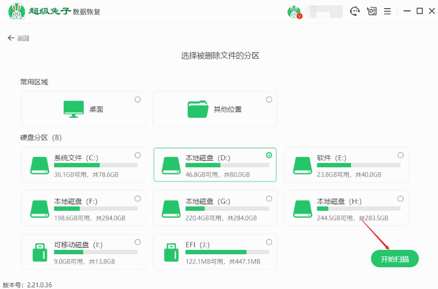Click the 桌面 label
This screenshot has height=289, width=438.
tap(96, 109)
